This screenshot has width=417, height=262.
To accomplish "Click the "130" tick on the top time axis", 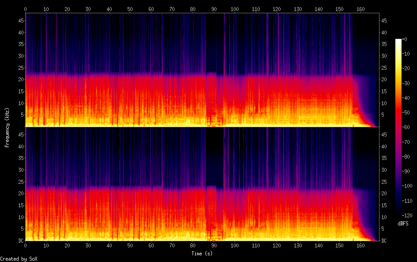I will click(x=298, y=9).
